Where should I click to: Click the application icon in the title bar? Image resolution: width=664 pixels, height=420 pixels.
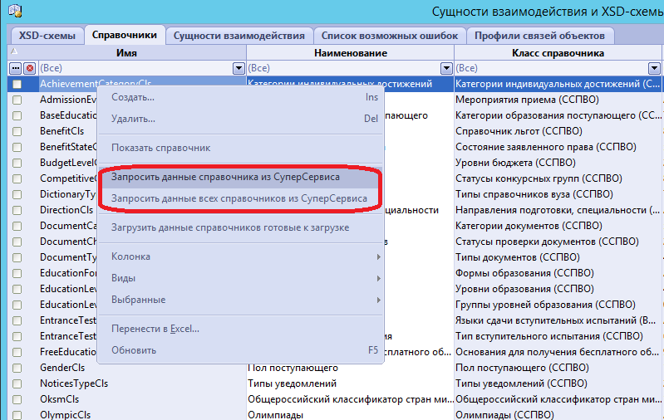point(15,11)
